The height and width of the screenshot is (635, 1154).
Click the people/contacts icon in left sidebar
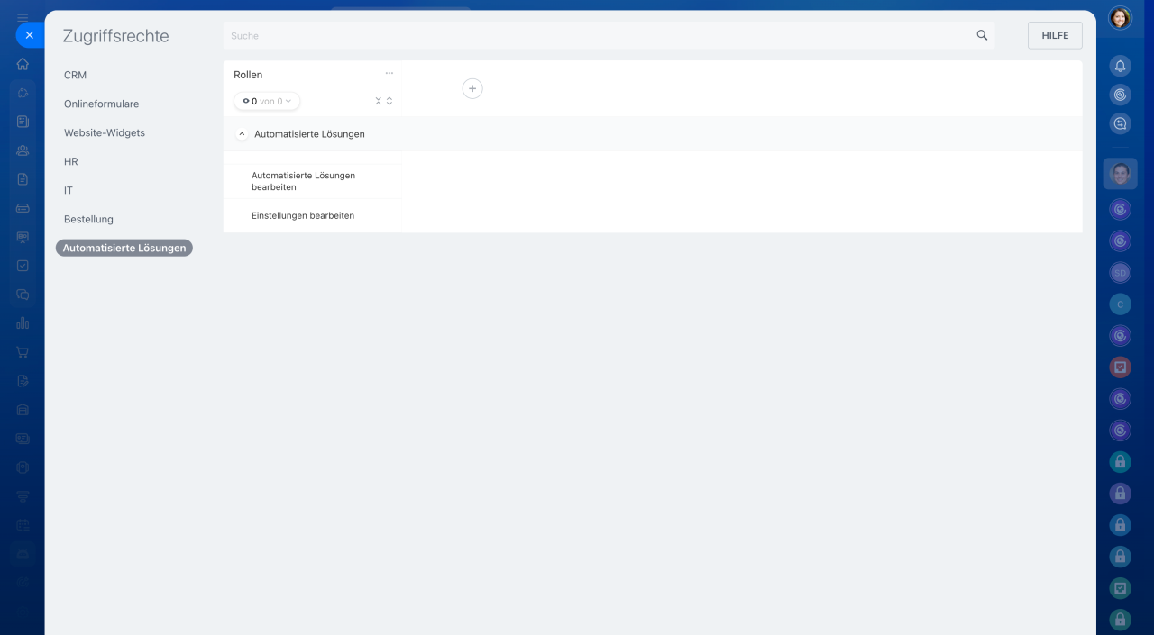coord(23,150)
